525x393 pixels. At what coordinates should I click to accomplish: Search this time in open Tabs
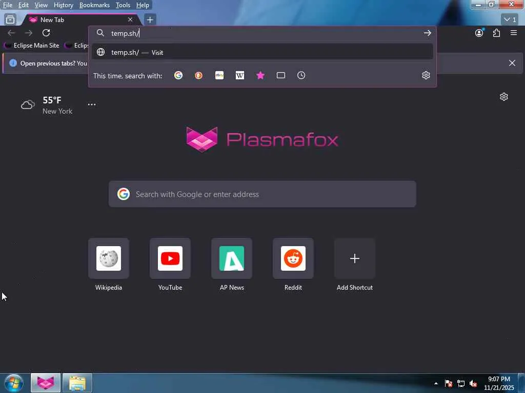coord(281,76)
